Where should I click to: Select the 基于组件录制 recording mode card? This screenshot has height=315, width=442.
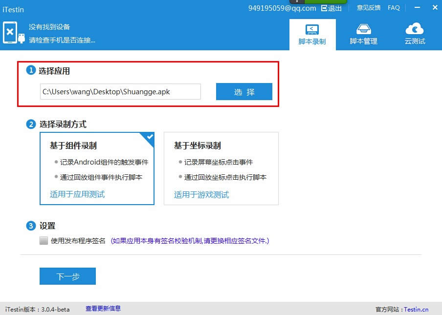97,168
